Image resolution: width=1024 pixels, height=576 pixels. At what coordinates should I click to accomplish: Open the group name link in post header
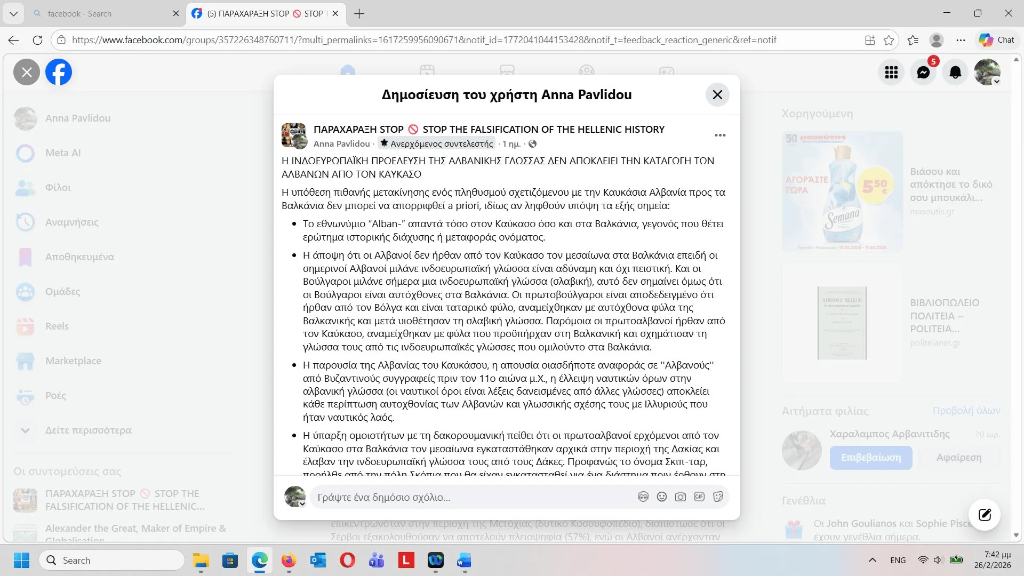click(x=489, y=129)
